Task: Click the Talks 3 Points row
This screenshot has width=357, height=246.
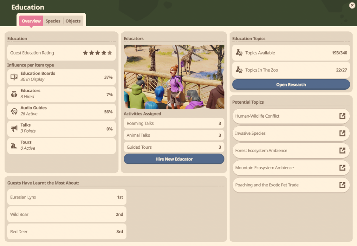Action: pyautogui.click(x=61, y=129)
